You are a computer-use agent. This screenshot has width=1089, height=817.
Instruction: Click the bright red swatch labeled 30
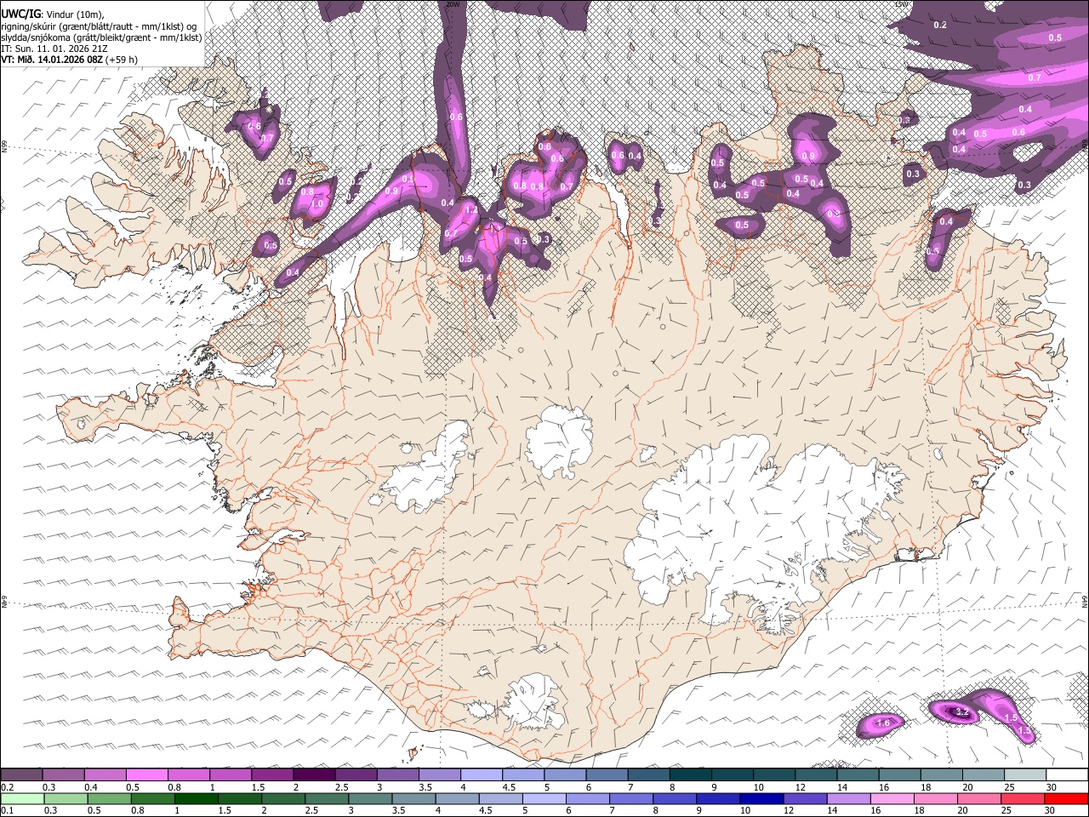pyautogui.click(x=1067, y=798)
